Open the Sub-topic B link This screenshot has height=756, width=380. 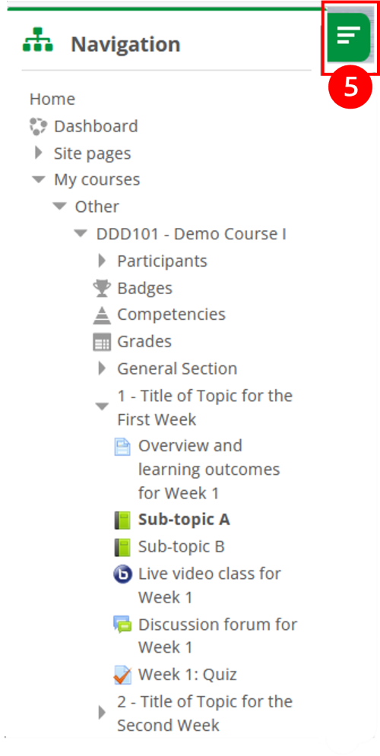tap(182, 547)
